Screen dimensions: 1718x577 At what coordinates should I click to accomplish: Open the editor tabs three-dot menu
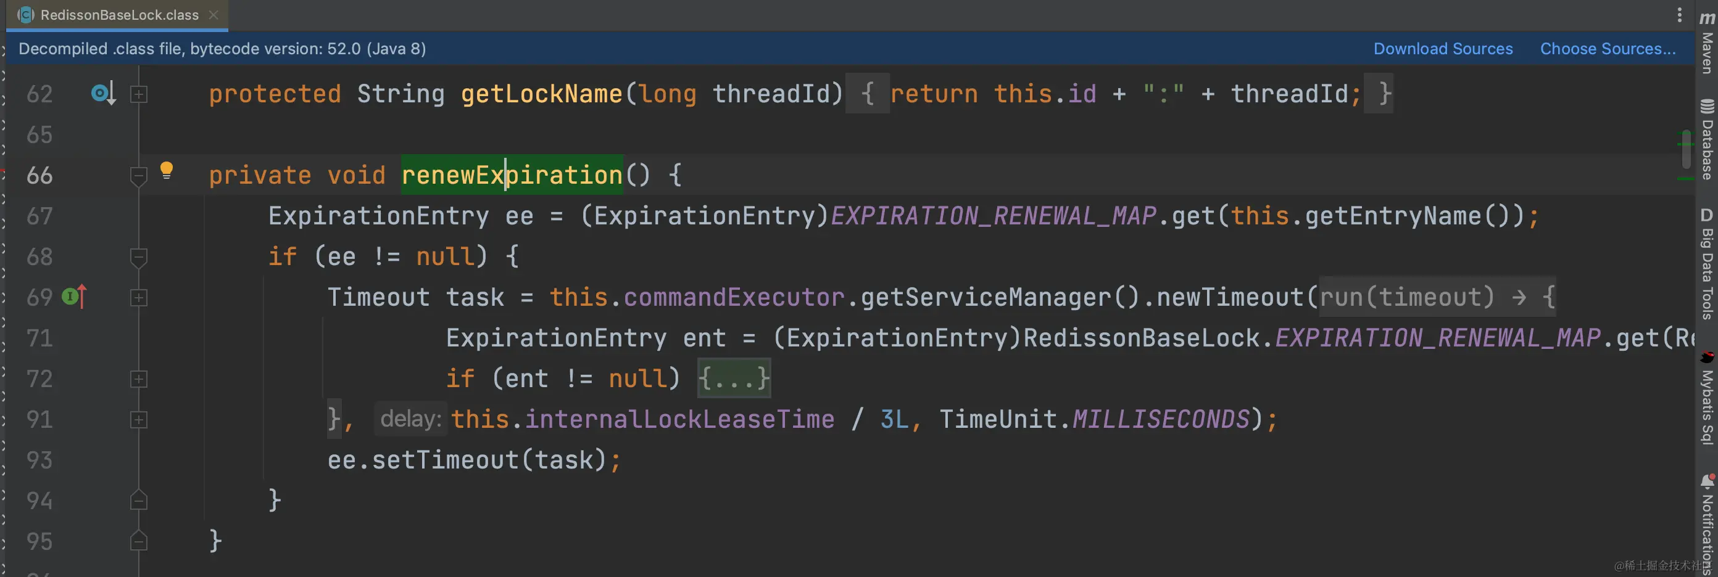click(1679, 15)
